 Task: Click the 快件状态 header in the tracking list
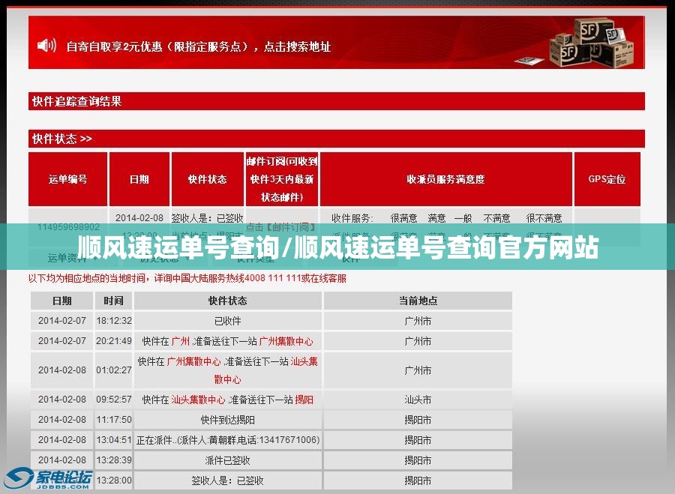(228, 301)
